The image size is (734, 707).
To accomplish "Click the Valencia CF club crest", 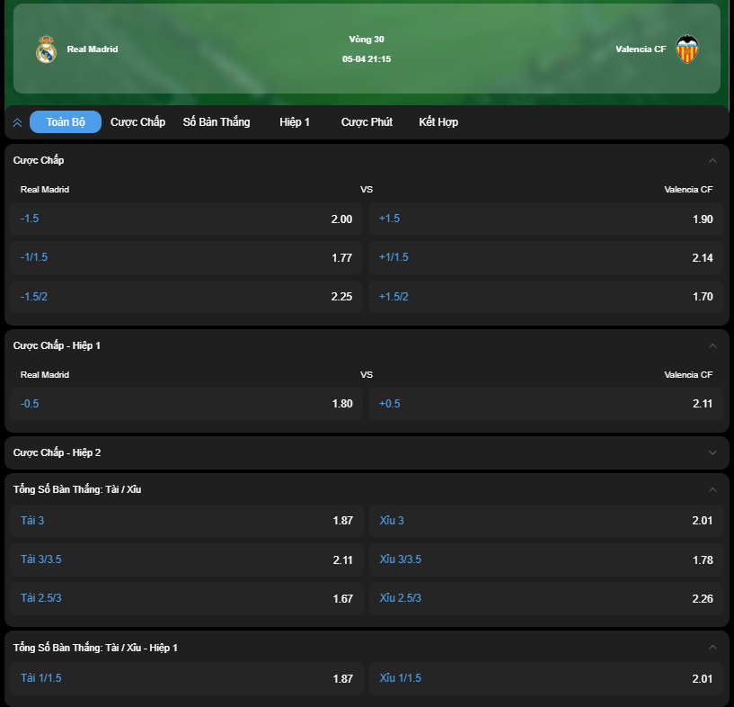I will click(x=686, y=49).
